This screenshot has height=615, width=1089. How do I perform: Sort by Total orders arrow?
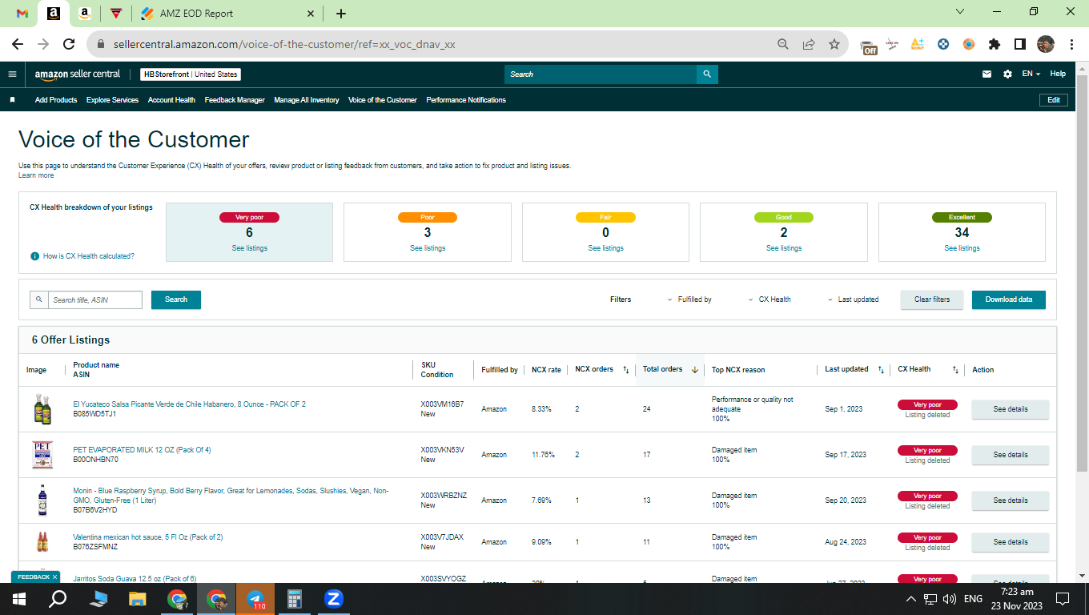[x=694, y=370]
